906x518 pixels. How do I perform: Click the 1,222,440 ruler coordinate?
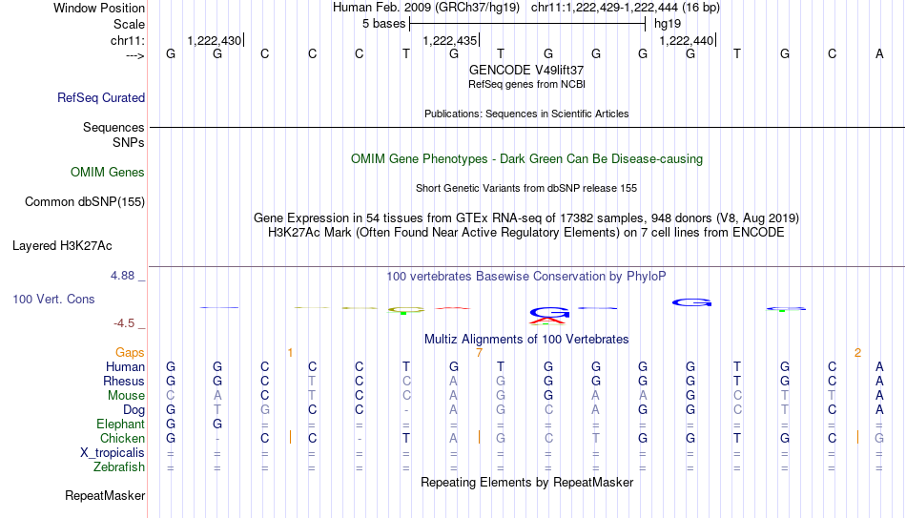tap(687, 40)
